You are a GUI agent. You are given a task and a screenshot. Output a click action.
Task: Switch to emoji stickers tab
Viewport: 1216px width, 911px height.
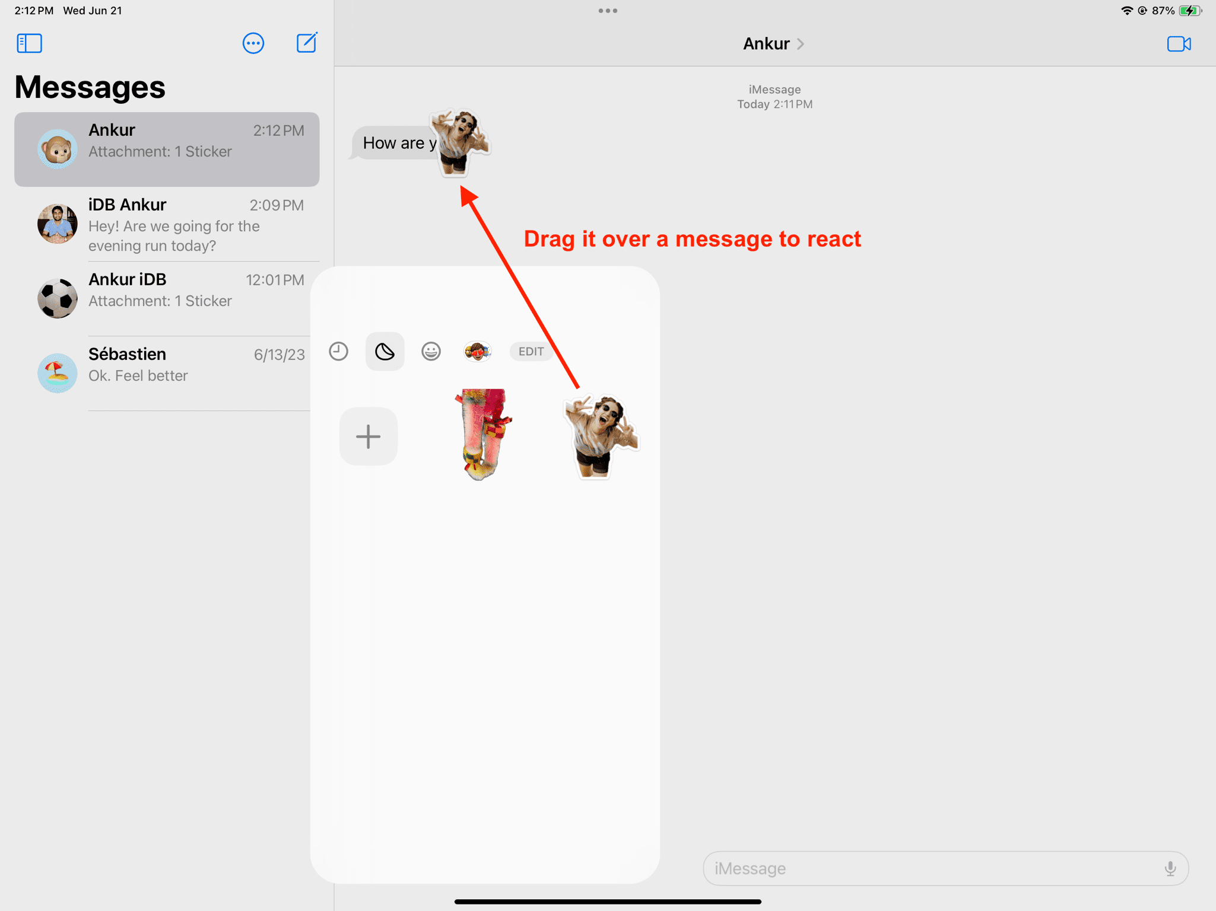[431, 352]
